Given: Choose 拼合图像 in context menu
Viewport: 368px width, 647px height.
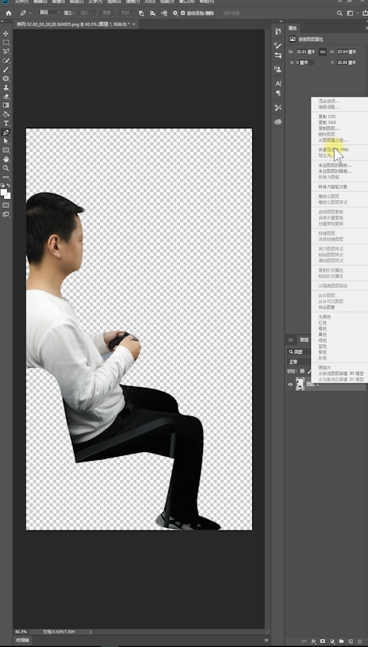Looking at the screenshot, I should pos(326,307).
